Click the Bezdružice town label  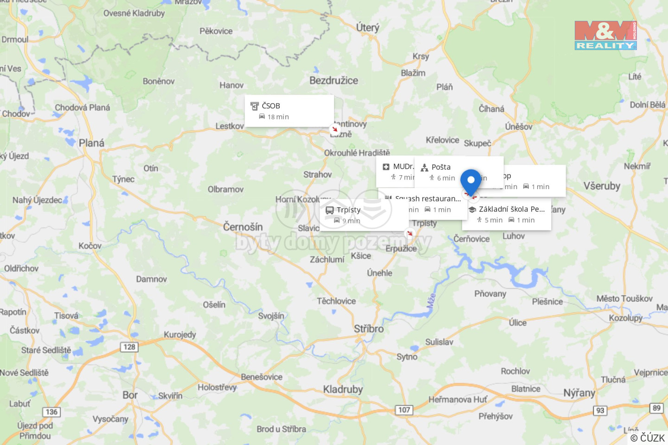coord(334,80)
